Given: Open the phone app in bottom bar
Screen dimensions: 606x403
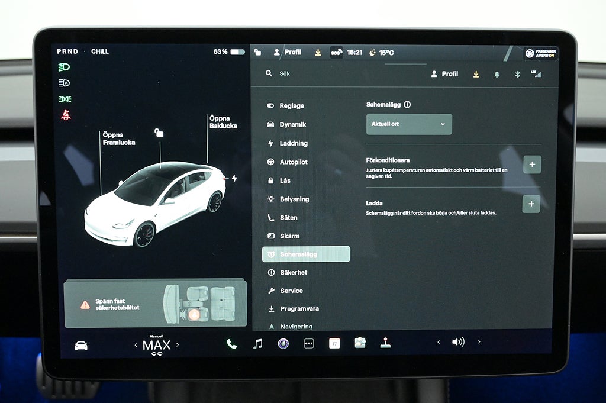Looking at the screenshot, I should (231, 344).
